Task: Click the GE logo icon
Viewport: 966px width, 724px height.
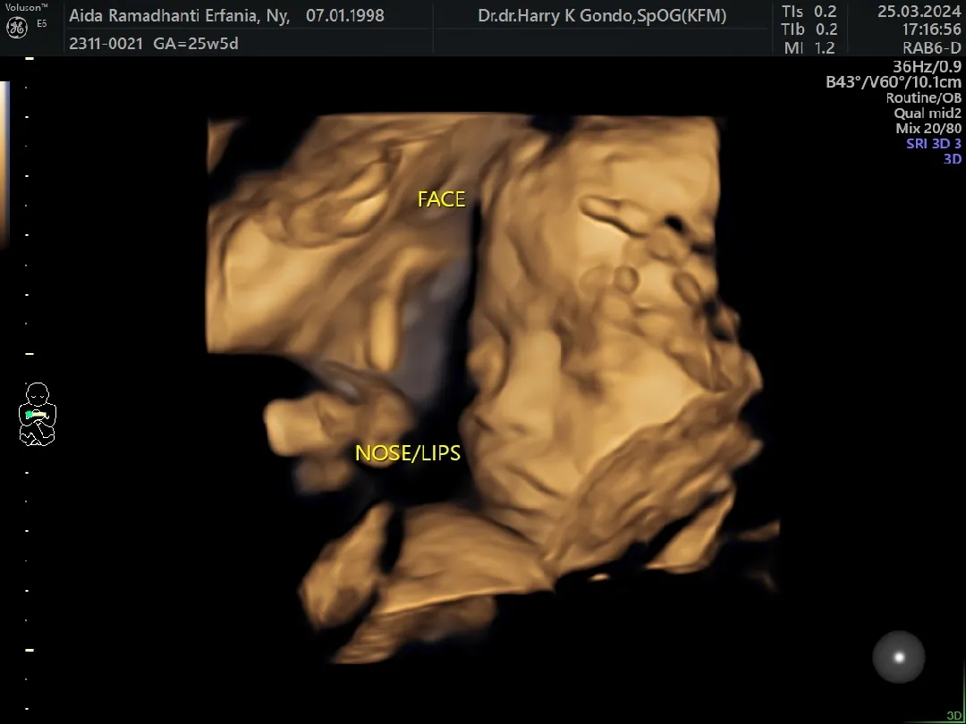Action: (16, 27)
